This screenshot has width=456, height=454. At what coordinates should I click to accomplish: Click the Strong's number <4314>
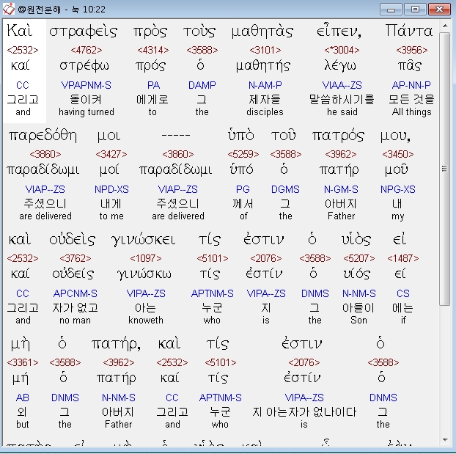click(x=153, y=50)
